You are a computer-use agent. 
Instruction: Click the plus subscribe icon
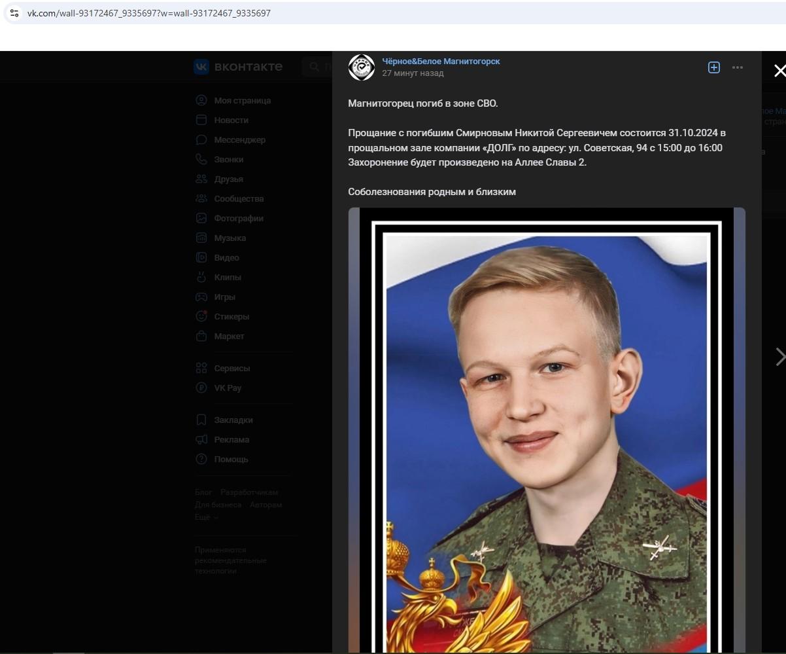point(714,67)
